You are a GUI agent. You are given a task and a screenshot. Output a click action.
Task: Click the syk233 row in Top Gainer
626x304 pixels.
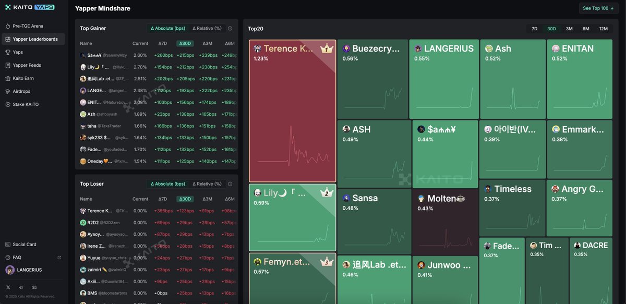tap(157, 138)
